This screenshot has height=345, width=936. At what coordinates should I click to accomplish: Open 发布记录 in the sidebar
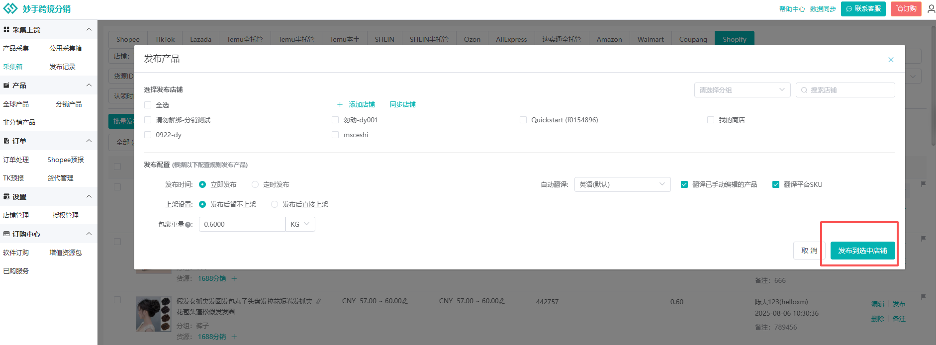point(62,67)
